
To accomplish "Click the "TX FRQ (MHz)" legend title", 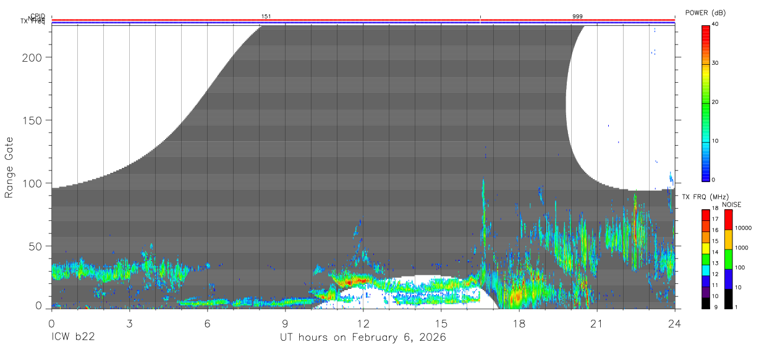I will (x=705, y=196).
